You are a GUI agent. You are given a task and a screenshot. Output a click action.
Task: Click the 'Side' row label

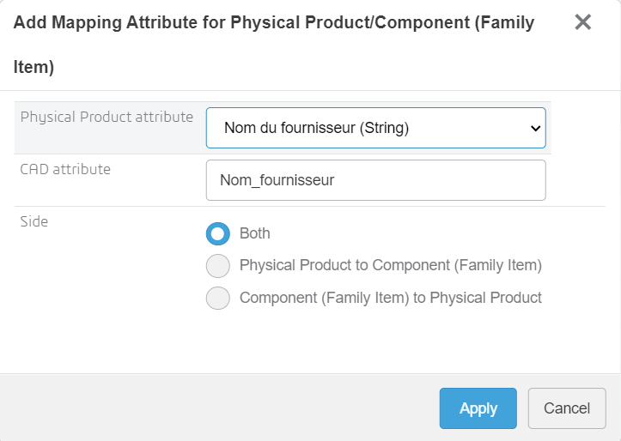(x=34, y=221)
